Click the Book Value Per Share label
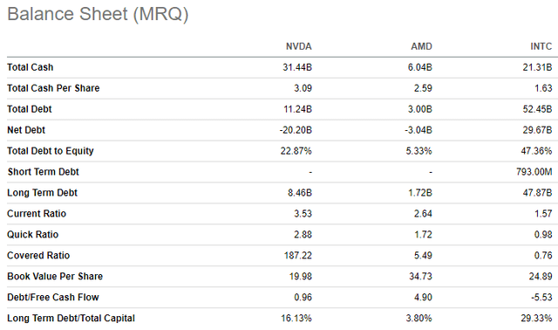Viewport: 558px width, 330px height. [55, 277]
